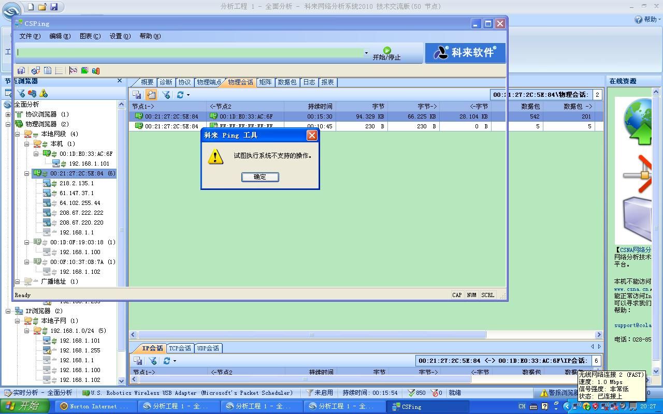Collapse the 本地网段 tree node
This screenshot has width=663, height=414.
(17, 134)
